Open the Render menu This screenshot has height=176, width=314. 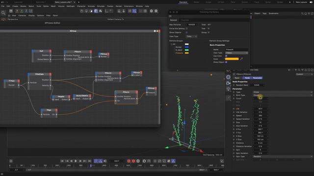(119, 6)
